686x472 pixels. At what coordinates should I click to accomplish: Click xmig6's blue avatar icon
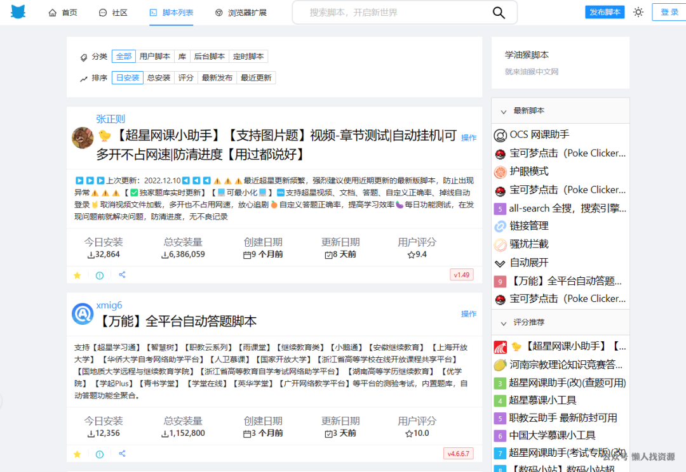pyautogui.click(x=83, y=314)
